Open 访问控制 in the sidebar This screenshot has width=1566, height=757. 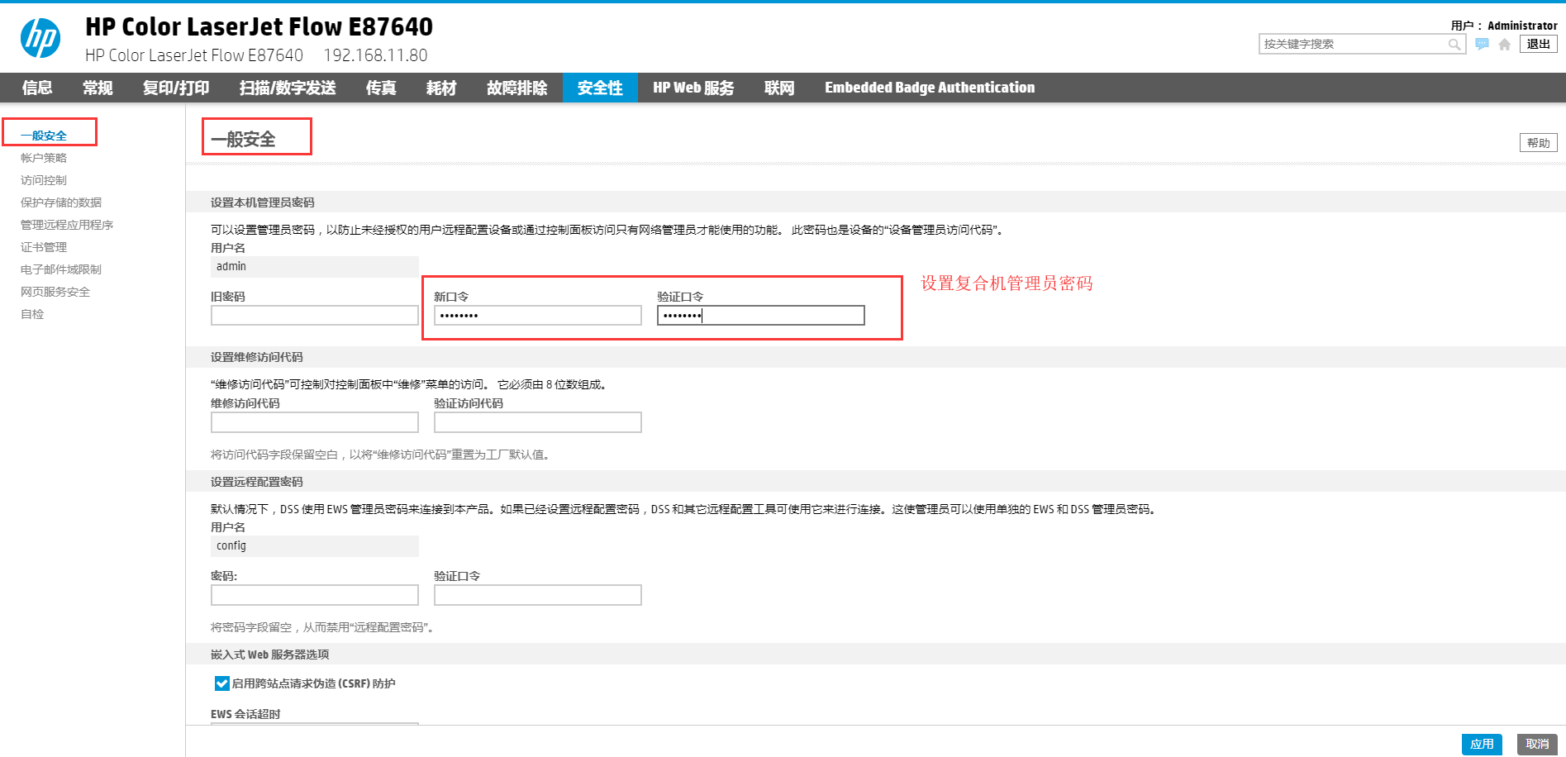coord(44,180)
